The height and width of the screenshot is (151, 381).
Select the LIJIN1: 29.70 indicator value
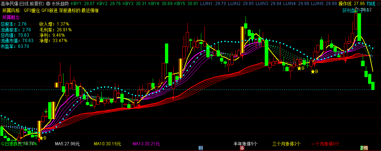click(213, 4)
